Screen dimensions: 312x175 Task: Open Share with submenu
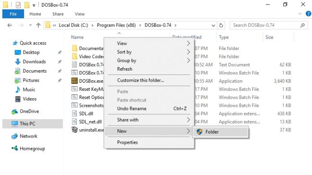149,120
